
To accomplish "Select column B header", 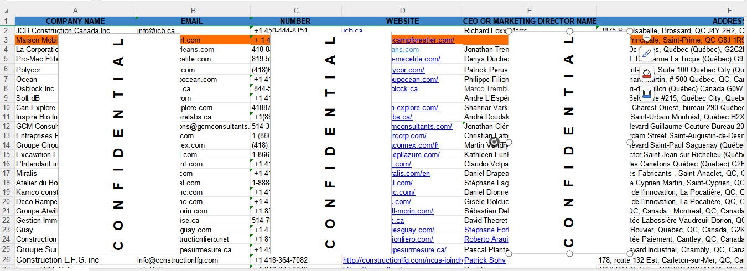I will click(193, 11).
